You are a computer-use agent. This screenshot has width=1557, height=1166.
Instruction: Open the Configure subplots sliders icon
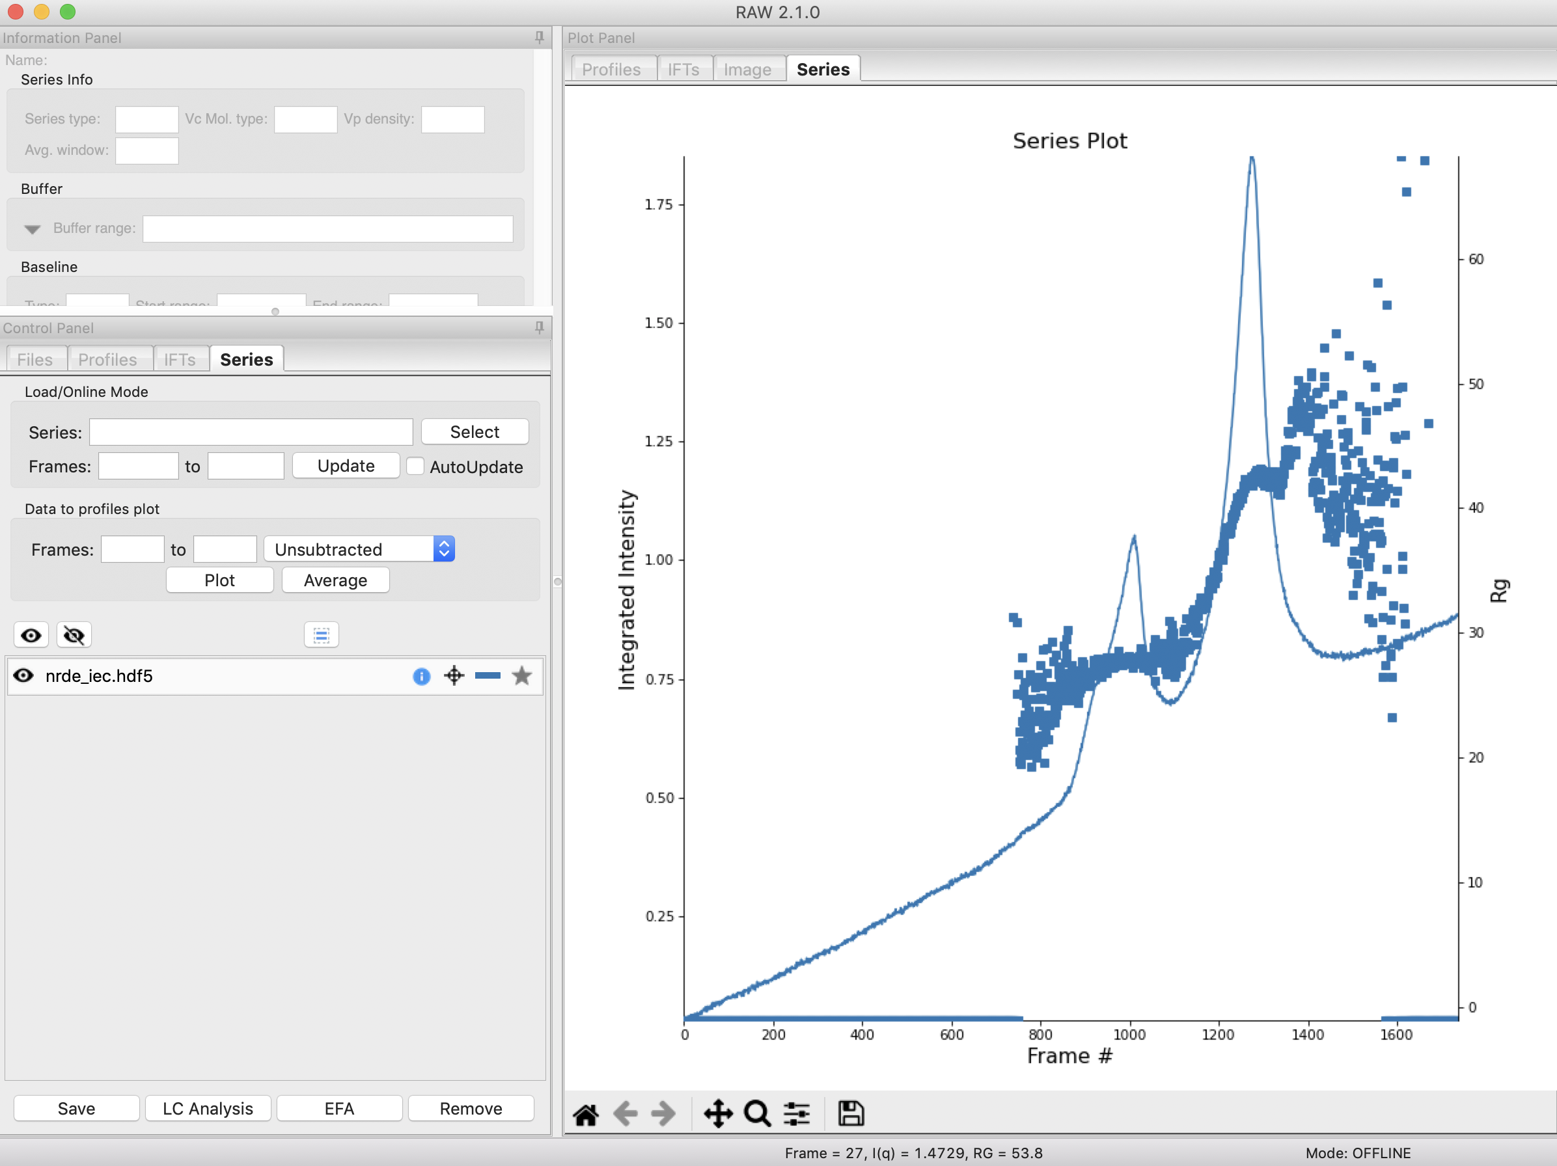click(x=797, y=1114)
